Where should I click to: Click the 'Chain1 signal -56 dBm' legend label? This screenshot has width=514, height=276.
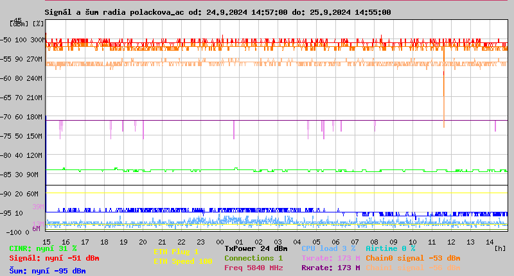413,268
